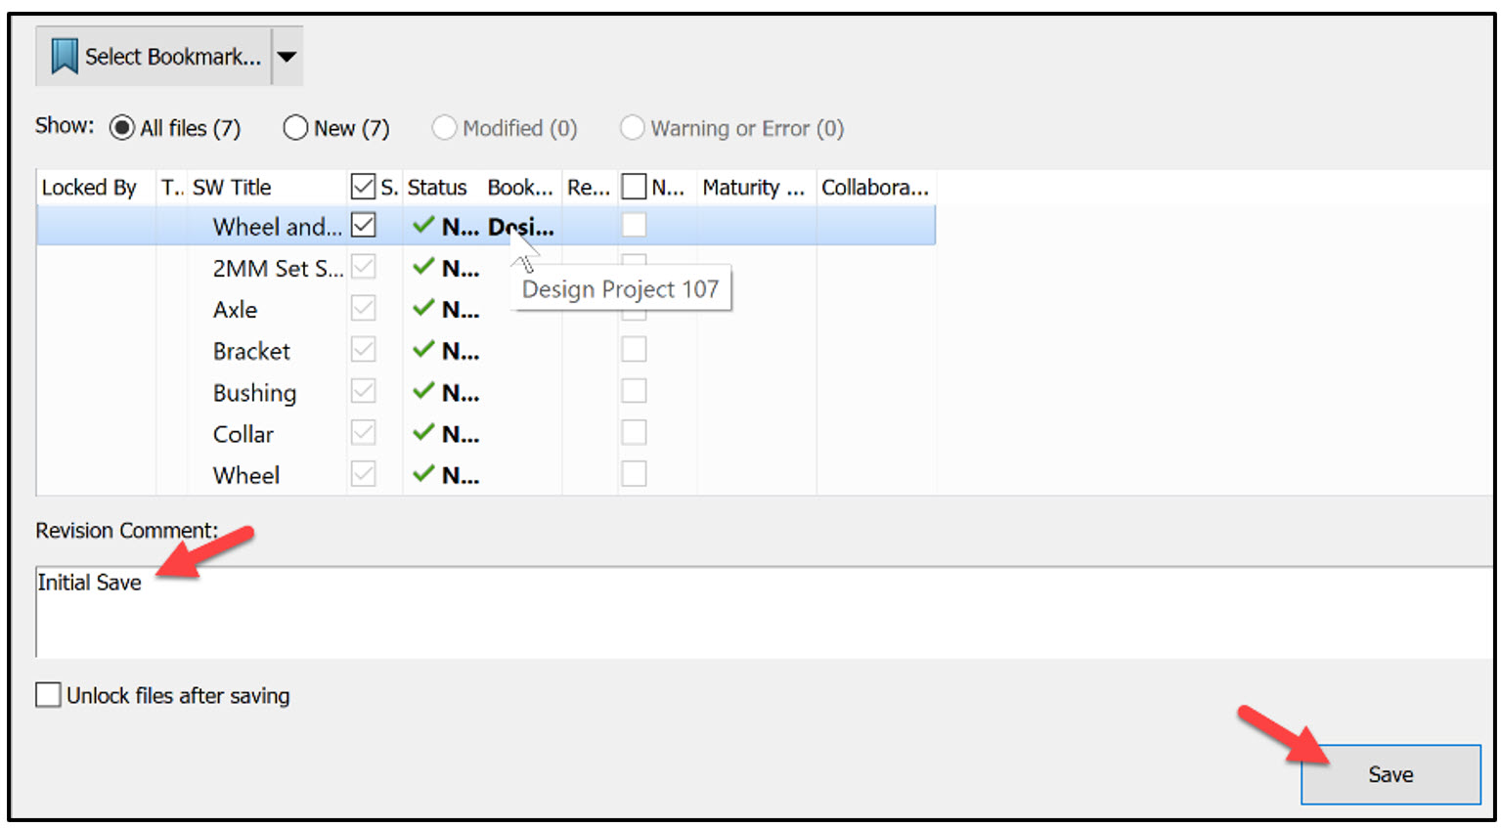The height and width of the screenshot is (828, 1501).
Task: Click the green status icon for Bushing
Action: click(424, 391)
